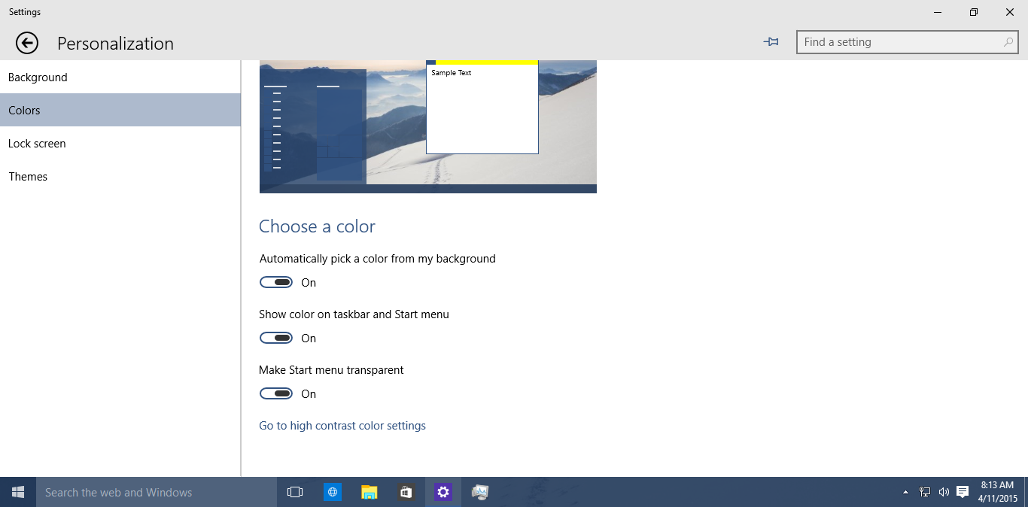Click the Settings gear taskbar icon

tap(443, 492)
